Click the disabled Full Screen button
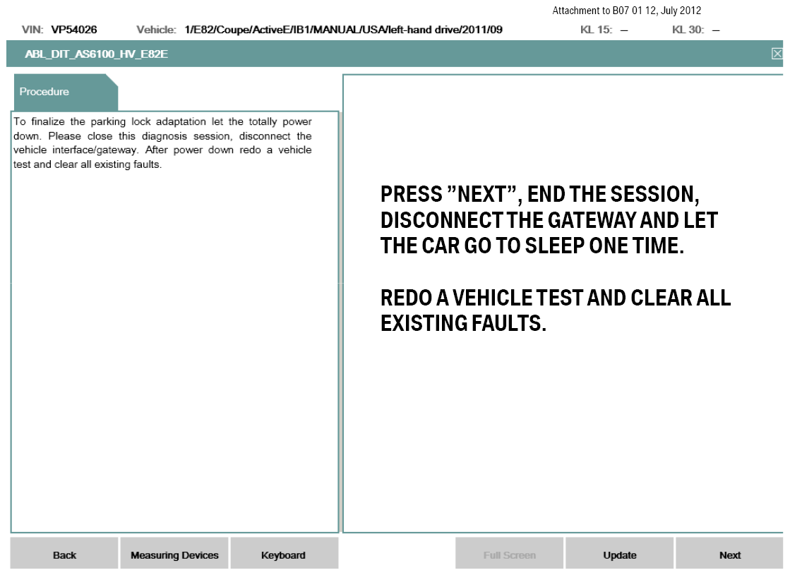This screenshot has width=790, height=575. click(509, 554)
